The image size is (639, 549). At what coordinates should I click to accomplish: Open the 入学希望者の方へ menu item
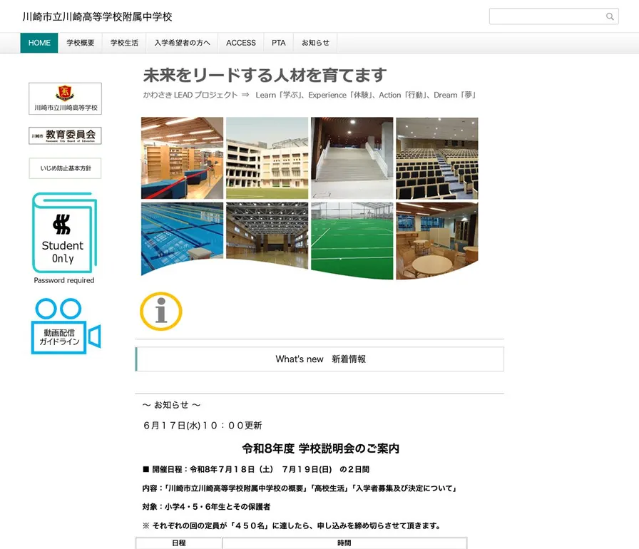coord(182,43)
